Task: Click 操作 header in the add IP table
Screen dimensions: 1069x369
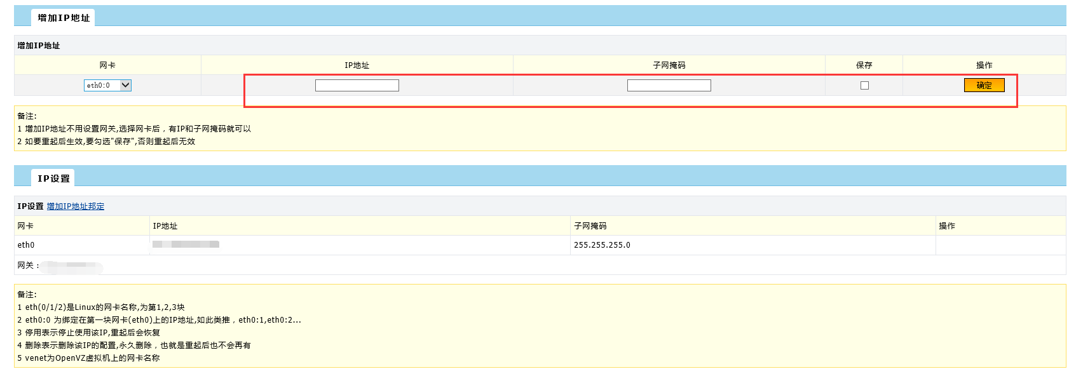Action: (x=984, y=65)
